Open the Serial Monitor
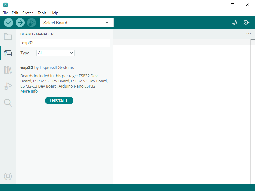 (246, 22)
